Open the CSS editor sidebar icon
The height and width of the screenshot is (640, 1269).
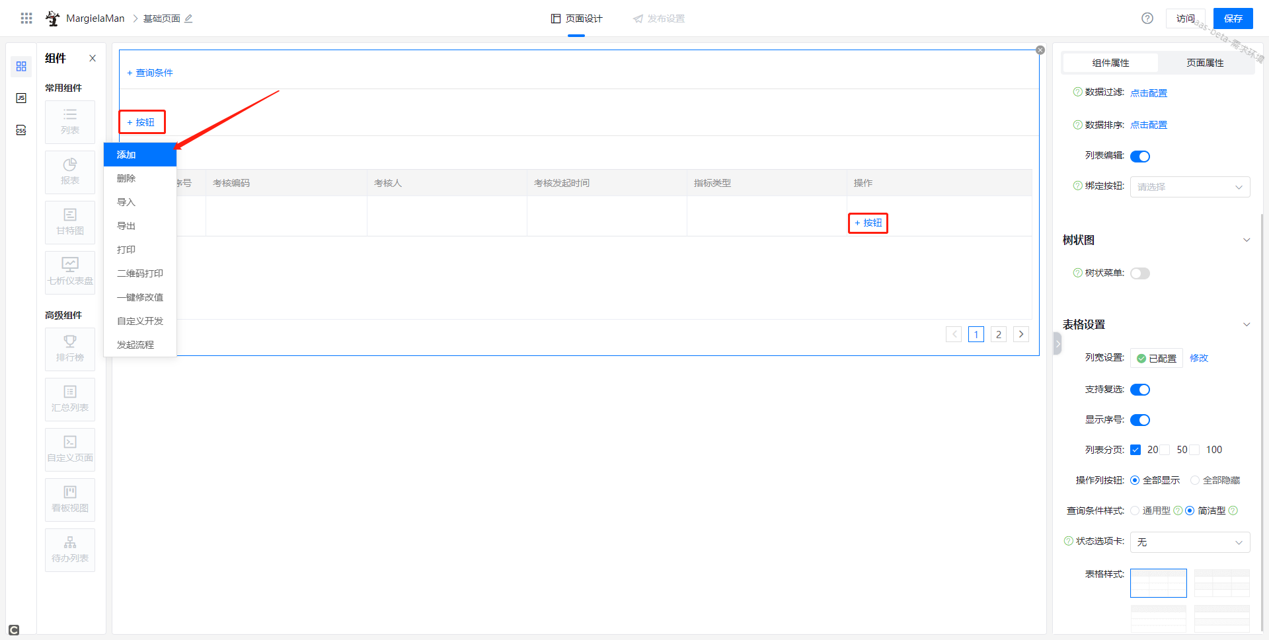click(21, 129)
